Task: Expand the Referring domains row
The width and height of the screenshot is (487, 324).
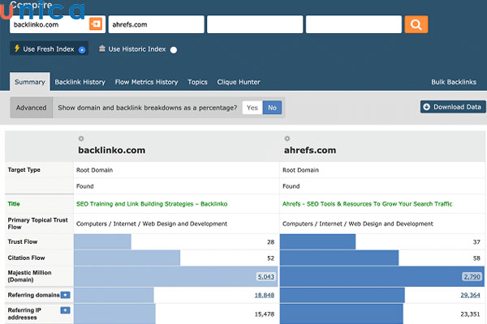Action: point(65,295)
